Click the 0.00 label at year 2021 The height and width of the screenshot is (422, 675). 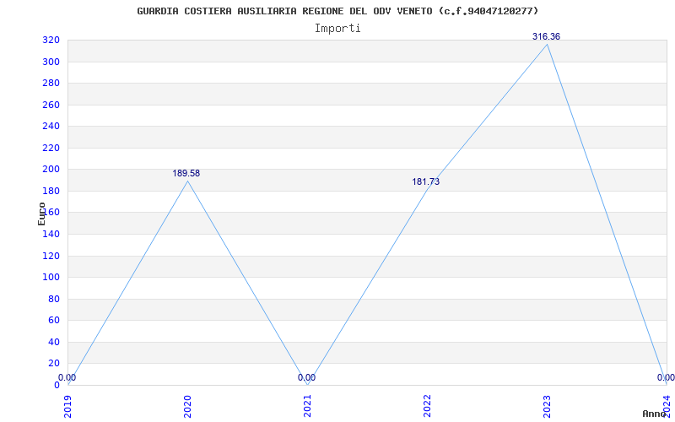(x=306, y=377)
